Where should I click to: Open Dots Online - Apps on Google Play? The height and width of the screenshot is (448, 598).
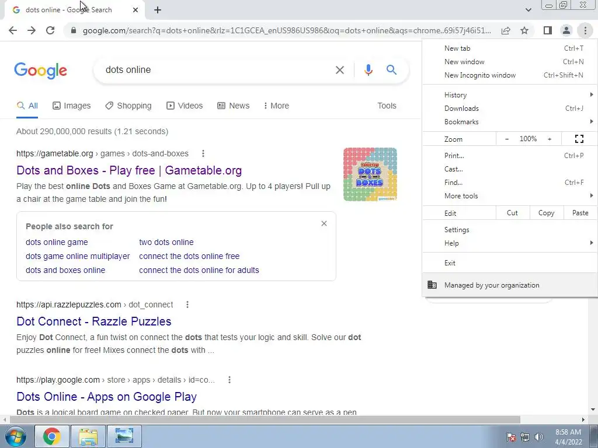pos(106,397)
